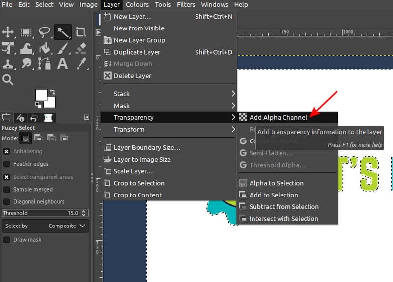The height and width of the screenshot is (282, 393).
Task: Choose the Text tool
Action: coord(62,63)
